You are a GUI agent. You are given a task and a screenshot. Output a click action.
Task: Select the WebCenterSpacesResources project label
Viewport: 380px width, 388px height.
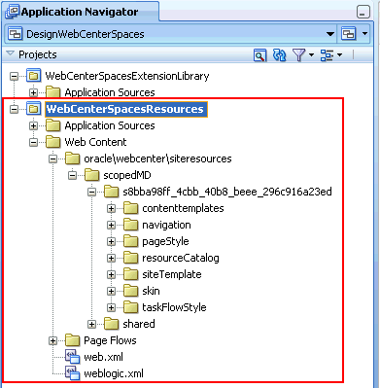(125, 109)
